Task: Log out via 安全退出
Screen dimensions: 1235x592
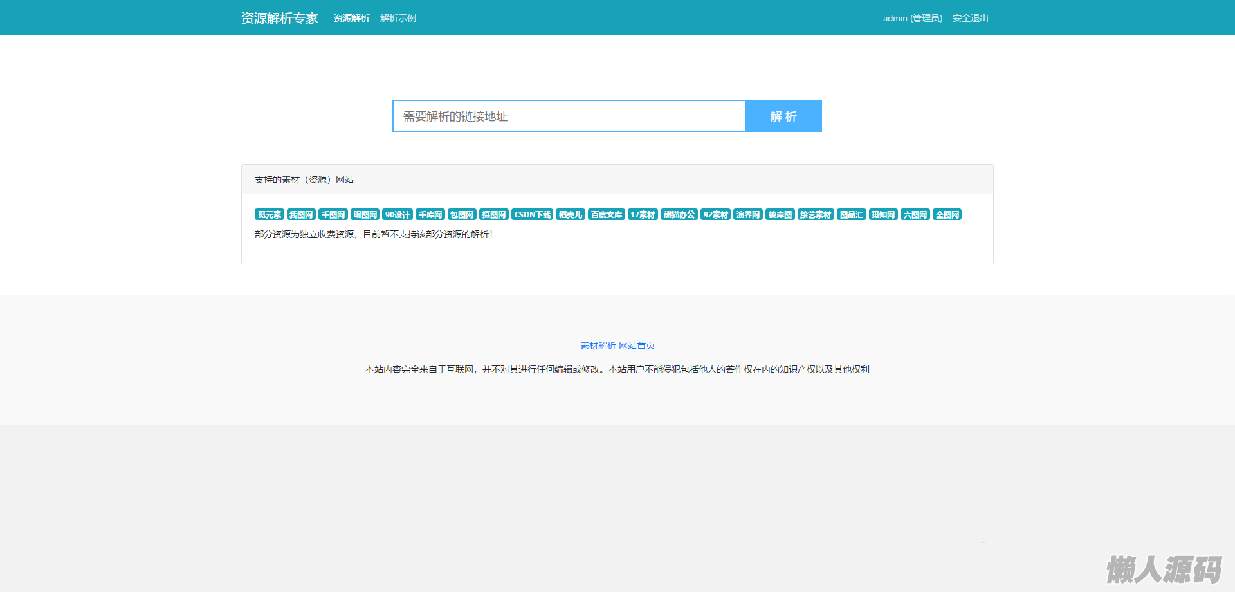Action: pyautogui.click(x=970, y=18)
